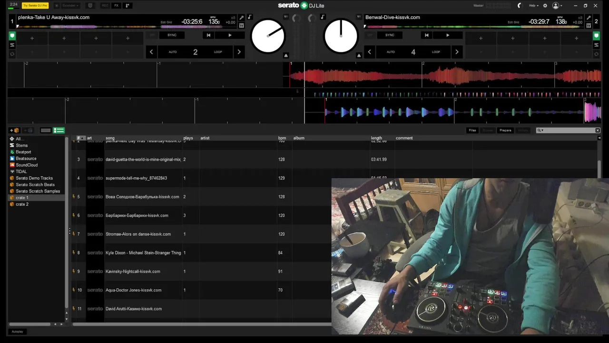The width and height of the screenshot is (609, 343).
Task: Double the deck 1 loop length
Action: (239, 52)
